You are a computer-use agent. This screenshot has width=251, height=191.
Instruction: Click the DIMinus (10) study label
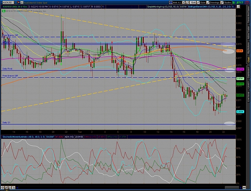click(x=90, y=137)
